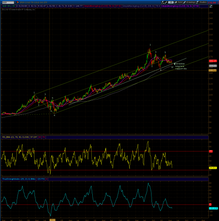Open the Style menu
Image resolution: width=219 pixels, height=221 pixels.
(x=178, y=2)
